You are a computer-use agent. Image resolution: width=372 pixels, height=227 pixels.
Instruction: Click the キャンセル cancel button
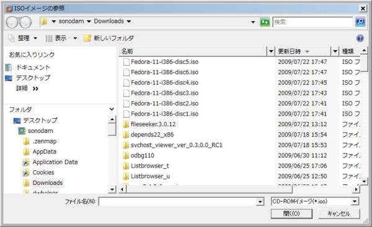tap(339, 214)
